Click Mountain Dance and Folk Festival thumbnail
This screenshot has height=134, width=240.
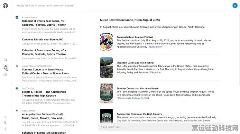coord(106,68)
